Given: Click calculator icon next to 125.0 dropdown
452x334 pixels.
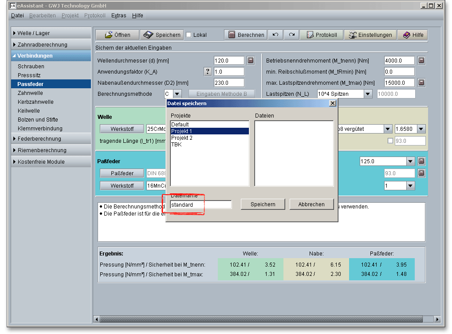Looking at the screenshot, I should point(421,161).
